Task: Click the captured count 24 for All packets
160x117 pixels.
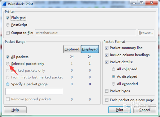Action: coord(72,57)
